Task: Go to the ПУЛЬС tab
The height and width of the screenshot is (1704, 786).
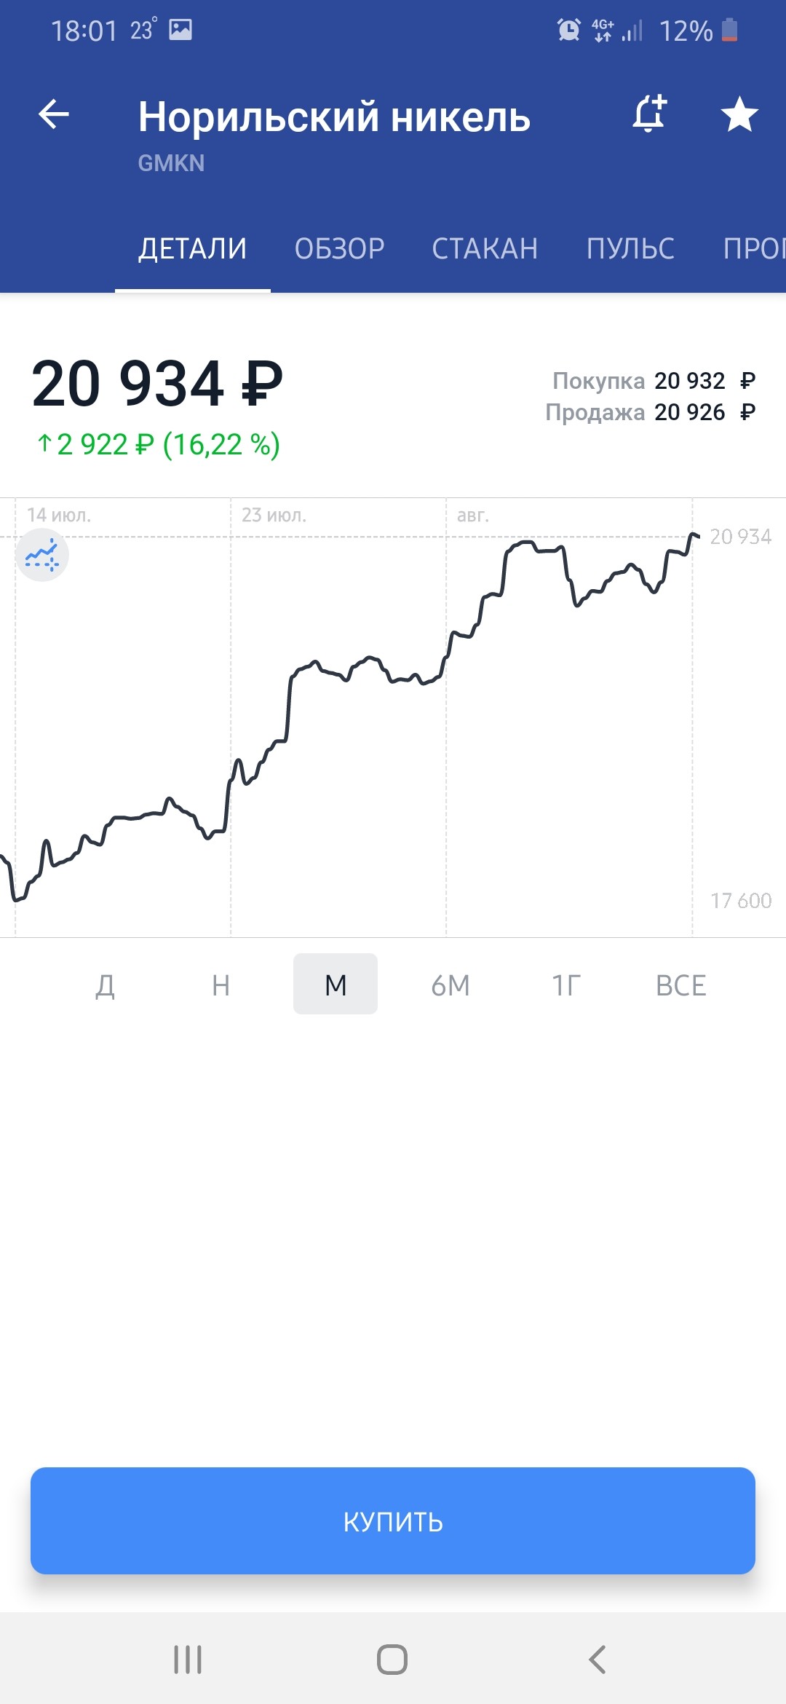Action: point(630,249)
